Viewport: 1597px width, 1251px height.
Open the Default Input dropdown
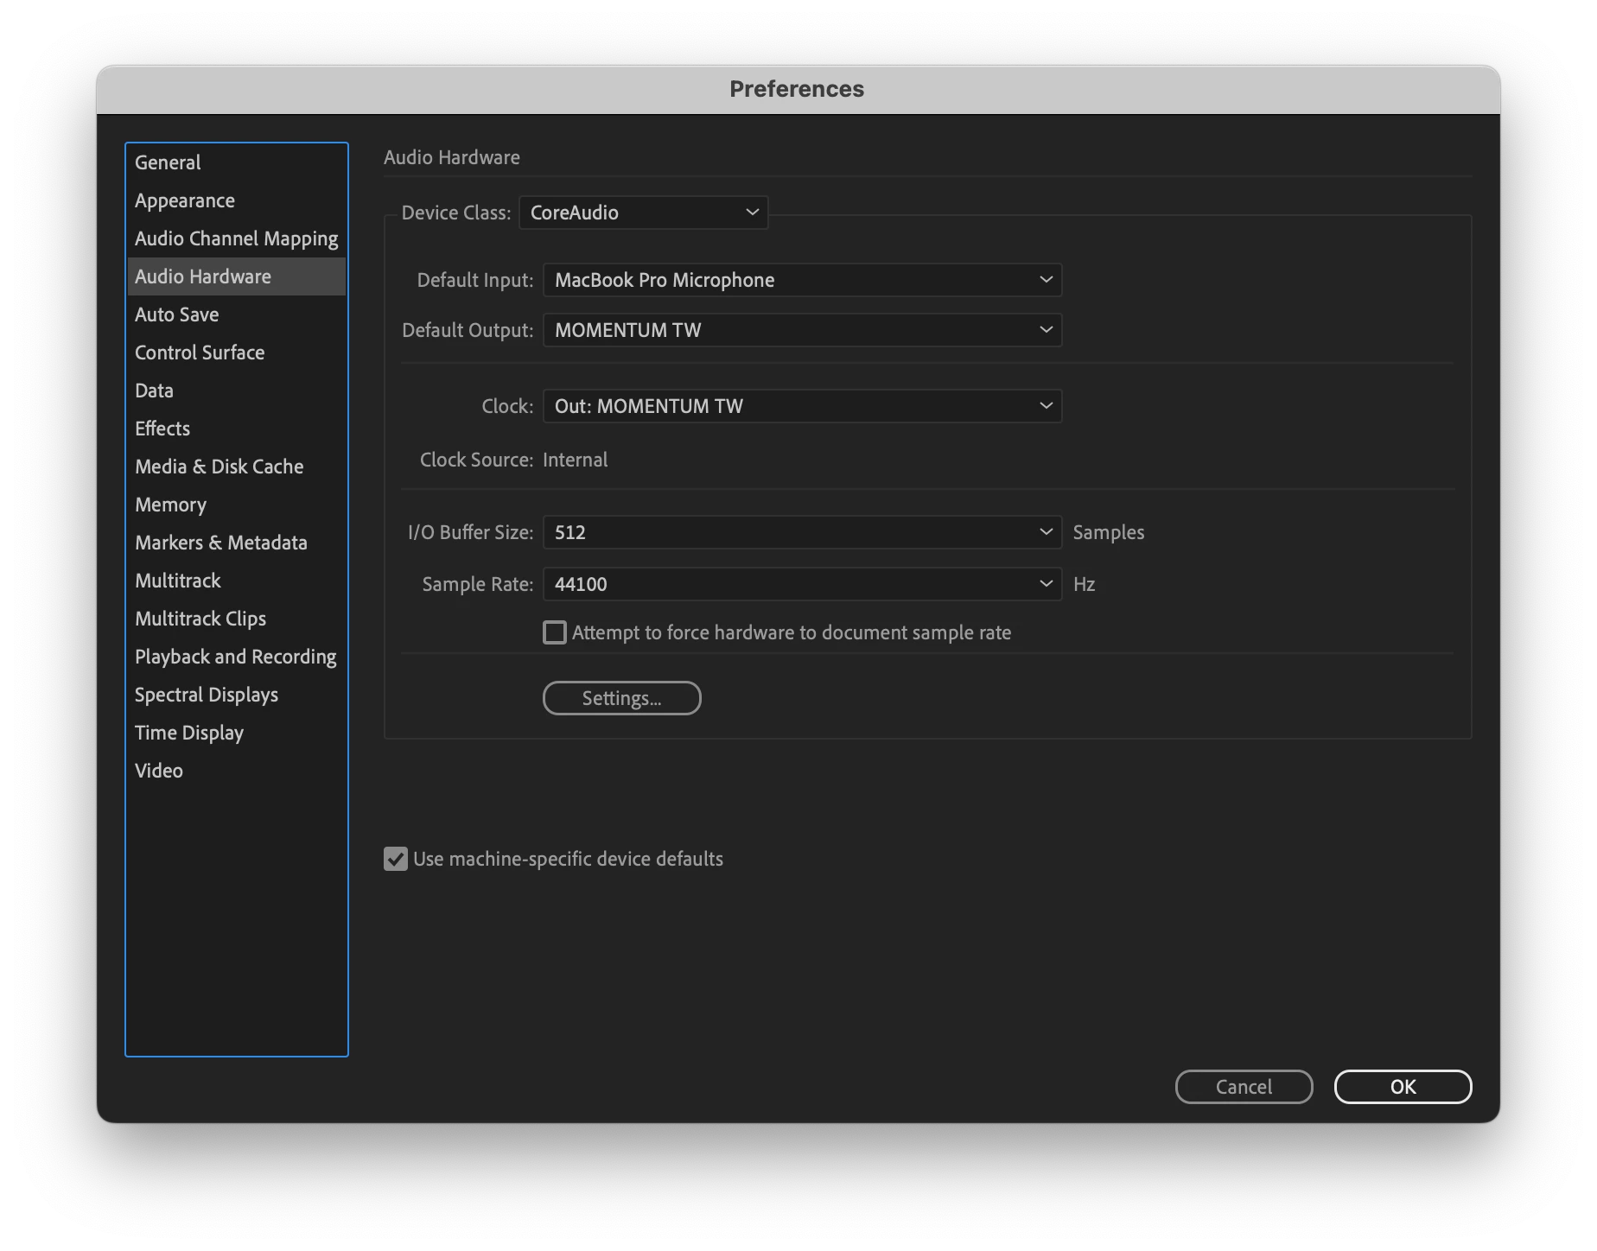(803, 280)
